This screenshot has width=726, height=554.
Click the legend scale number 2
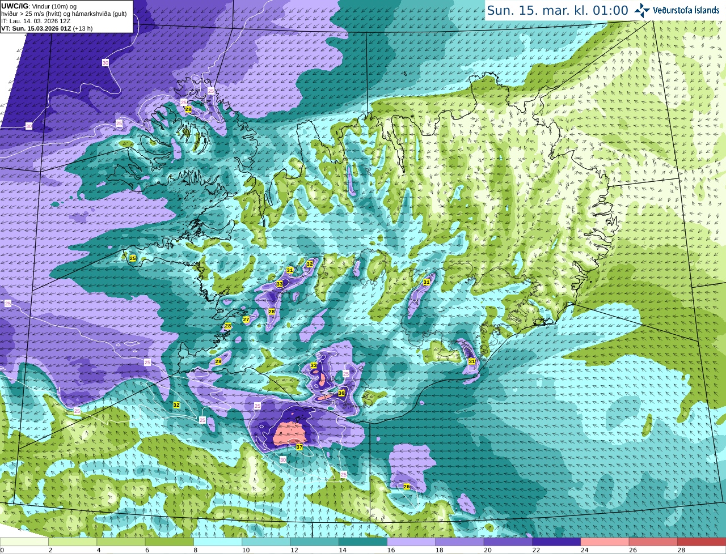[50, 550]
